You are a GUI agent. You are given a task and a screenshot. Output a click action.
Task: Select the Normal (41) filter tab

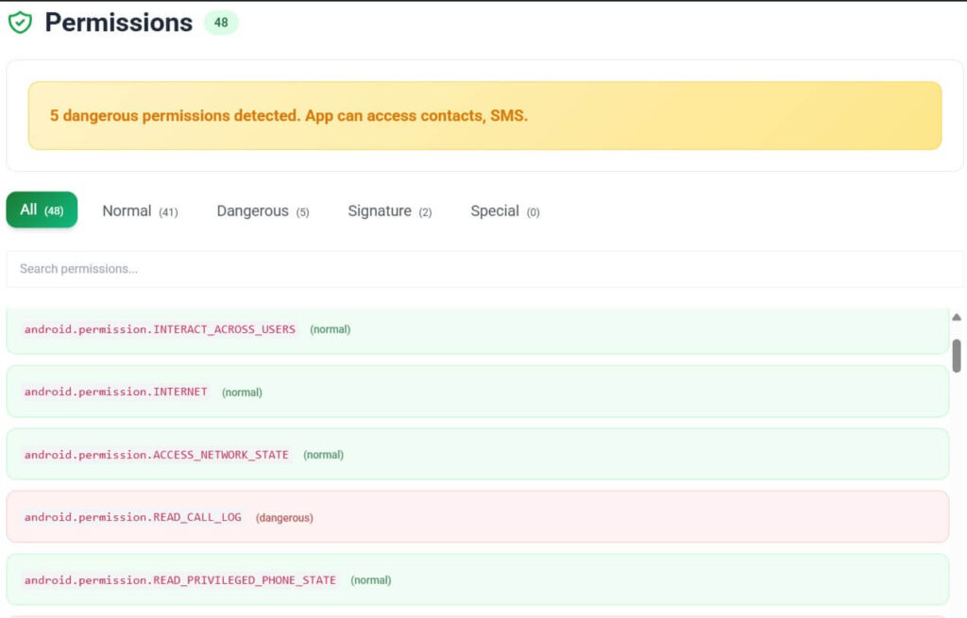pos(140,210)
